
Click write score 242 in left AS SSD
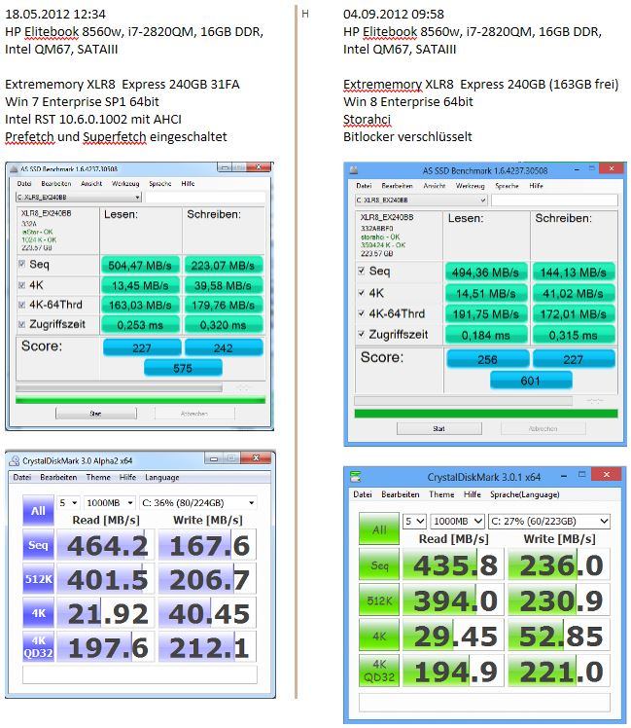pyautogui.click(x=224, y=347)
